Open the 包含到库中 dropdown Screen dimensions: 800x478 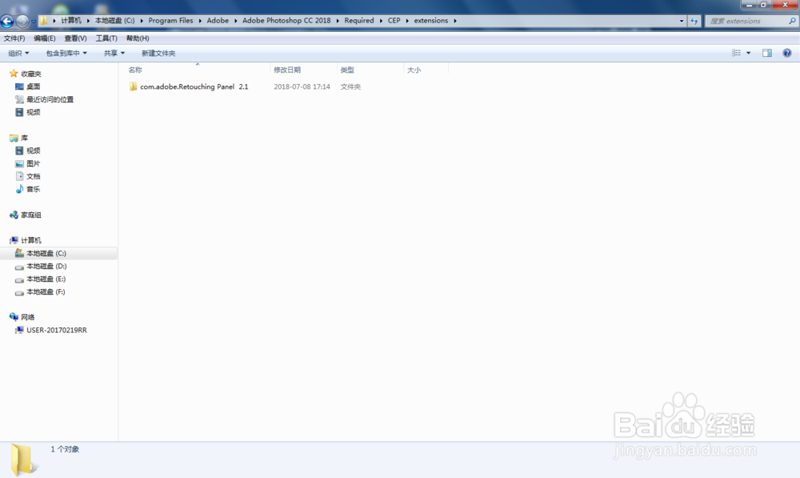coord(66,53)
